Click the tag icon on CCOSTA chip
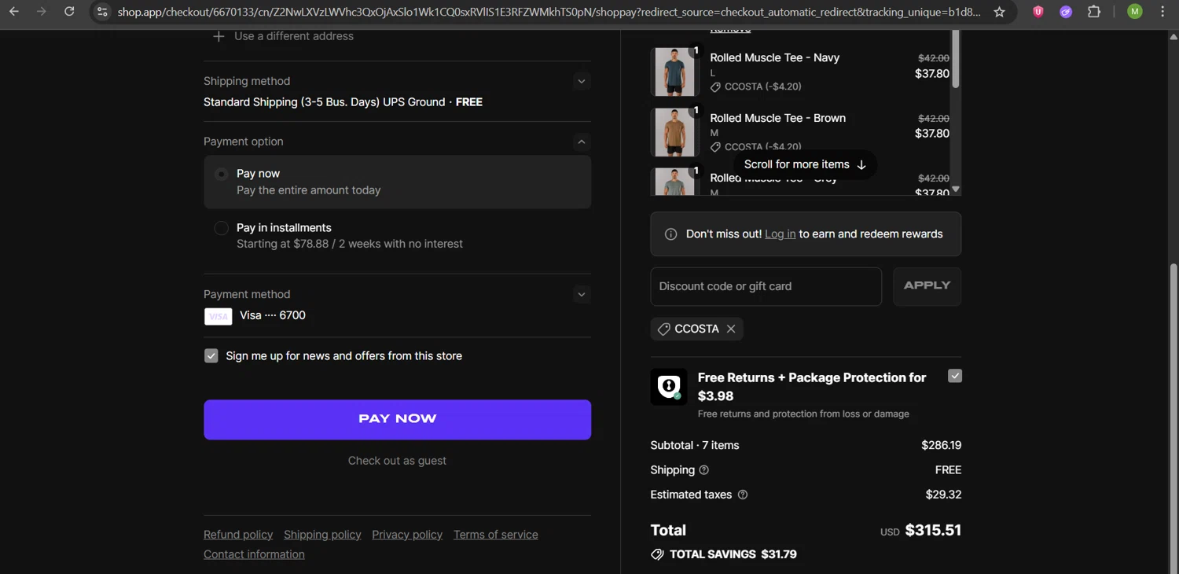The height and width of the screenshot is (574, 1179). (664, 329)
